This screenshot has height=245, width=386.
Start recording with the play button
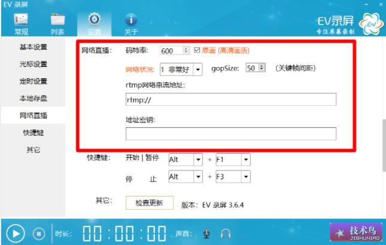click(16, 234)
